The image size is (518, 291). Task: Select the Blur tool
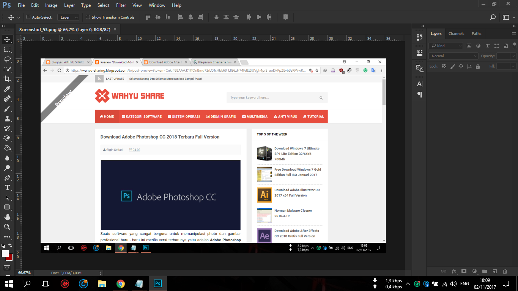[x=7, y=158]
